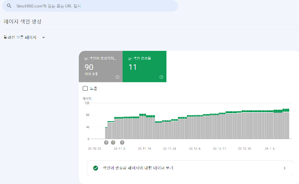Click the 이유 5개 text on gray card
The width and height of the screenshot is (299, 184).
91,74
